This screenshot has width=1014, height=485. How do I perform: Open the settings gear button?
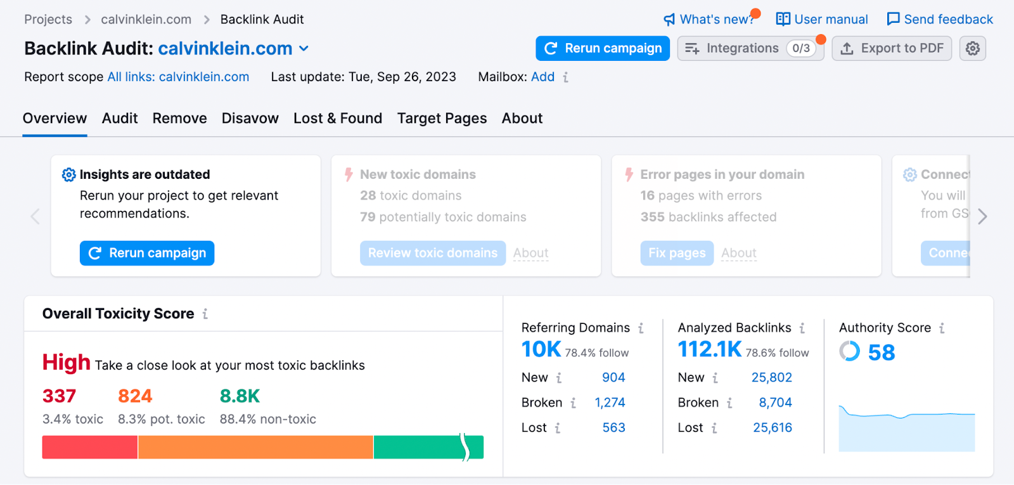(x=973, y=48)
